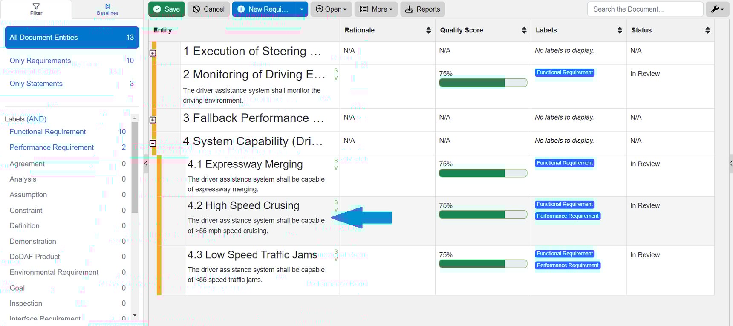The width and height of the screenshot is (733, 326).
Task: Switch to the Baselines tab
Action: pos(107,9)
